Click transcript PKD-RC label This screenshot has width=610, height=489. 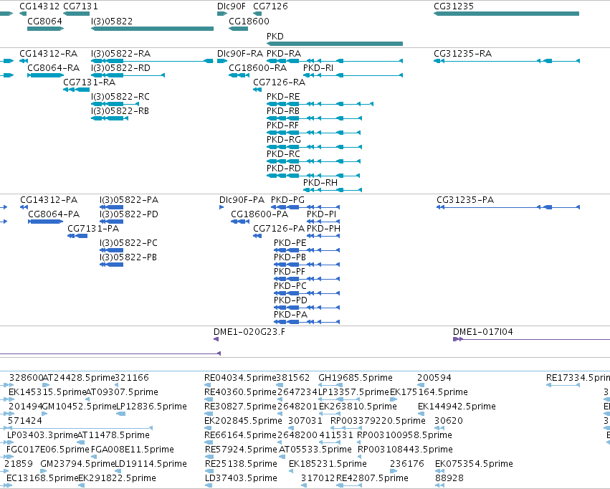click(283, 153)
